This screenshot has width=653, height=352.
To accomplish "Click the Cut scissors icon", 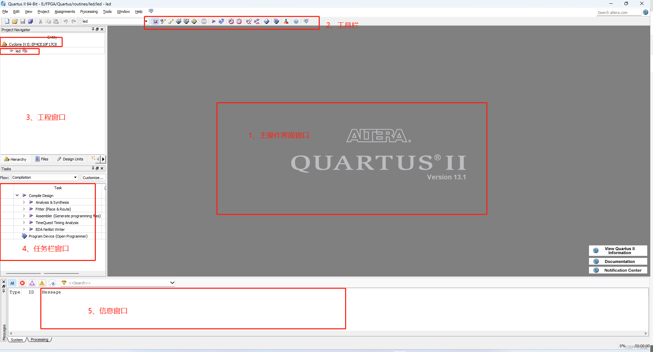I will pyautogui.click(x=40, y=21).
